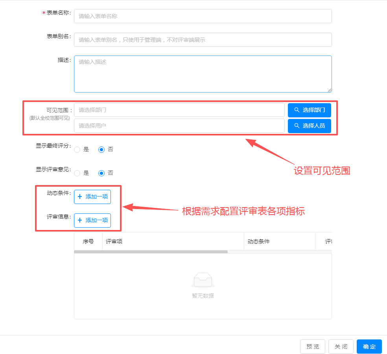Click into the 描述 text area
387x354 pixels.
coord(203,74)
